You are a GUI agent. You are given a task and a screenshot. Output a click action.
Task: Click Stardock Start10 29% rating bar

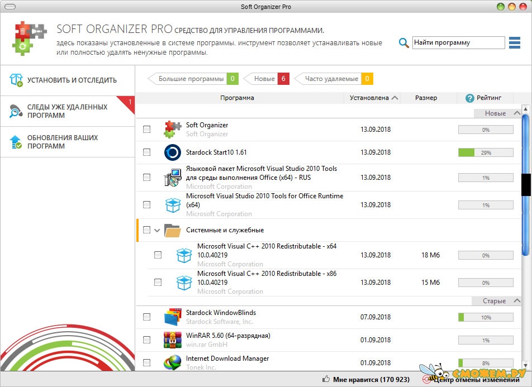tap(486, 152)
